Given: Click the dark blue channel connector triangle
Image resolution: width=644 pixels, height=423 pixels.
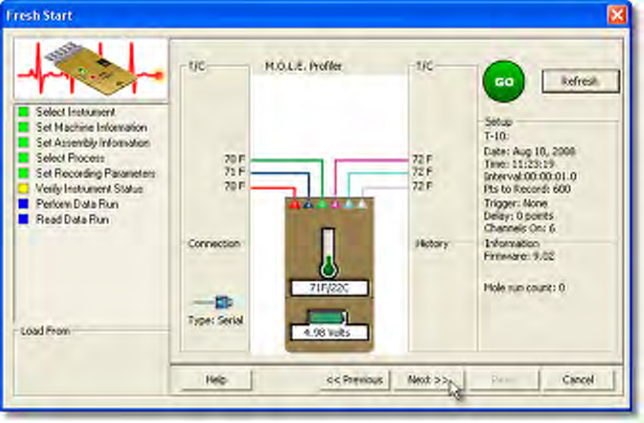Looking at the screenshot, I should (x=308, y=204).
